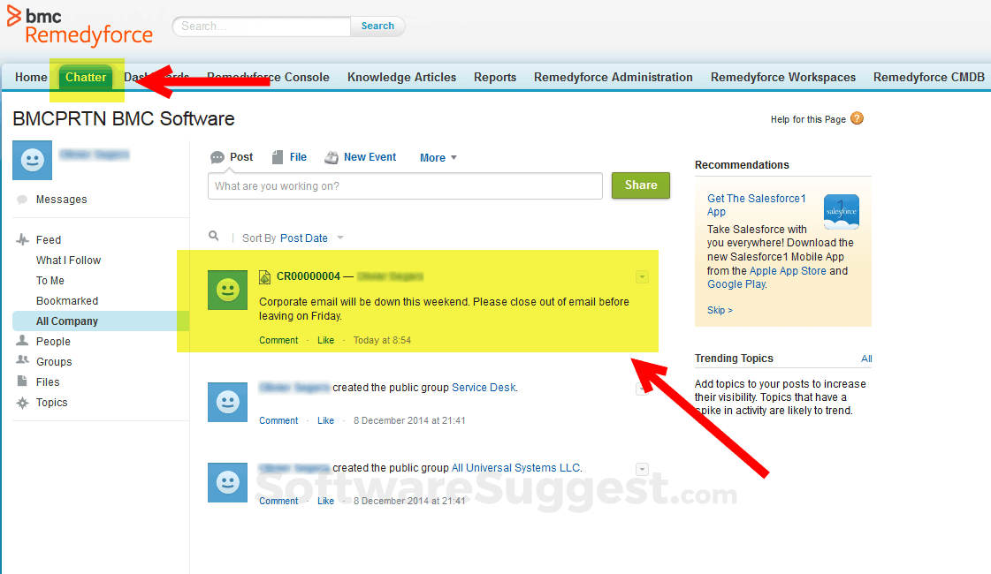
Task: Click the feed search magnifier icon
Action: pos(214,236)
